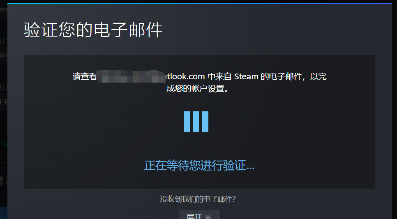Click the 没收到我们的电子邮件? text
Image resolution: width=397 pixels, height=219 pixels.
(x=198, y=199)
